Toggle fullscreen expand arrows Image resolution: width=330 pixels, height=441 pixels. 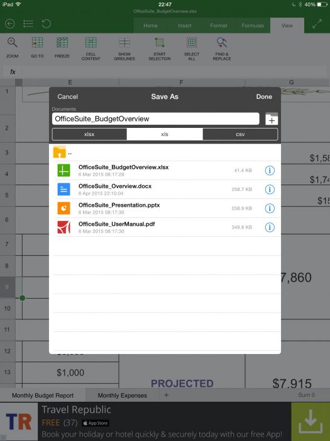pos(317,25)
